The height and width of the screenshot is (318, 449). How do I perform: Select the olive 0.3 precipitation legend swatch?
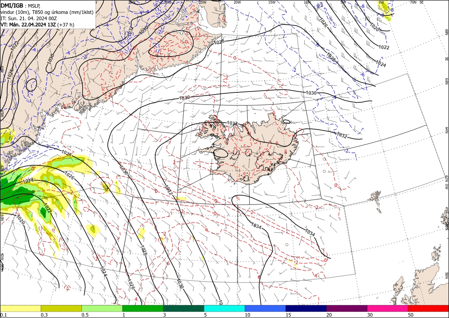click(x=61, y=308)
